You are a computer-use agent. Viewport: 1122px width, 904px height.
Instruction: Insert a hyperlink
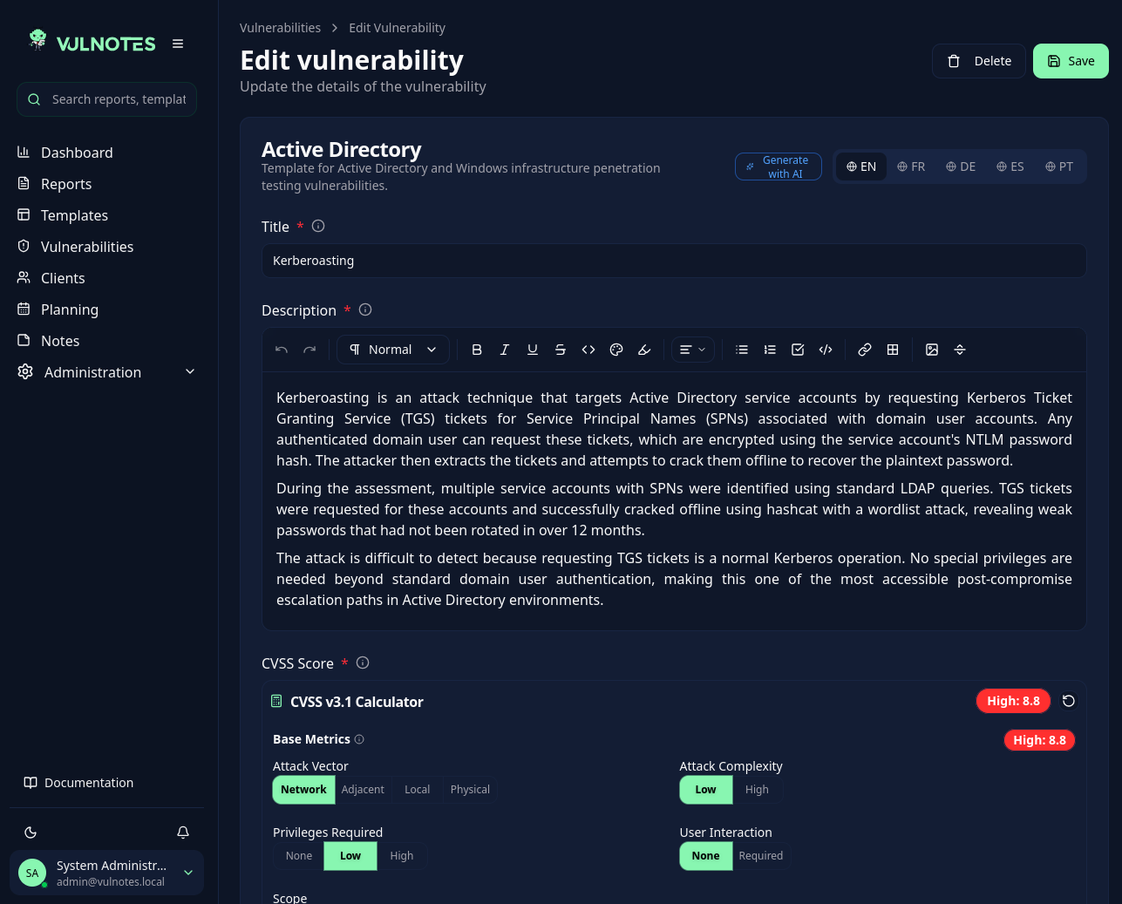click(865, 350)
